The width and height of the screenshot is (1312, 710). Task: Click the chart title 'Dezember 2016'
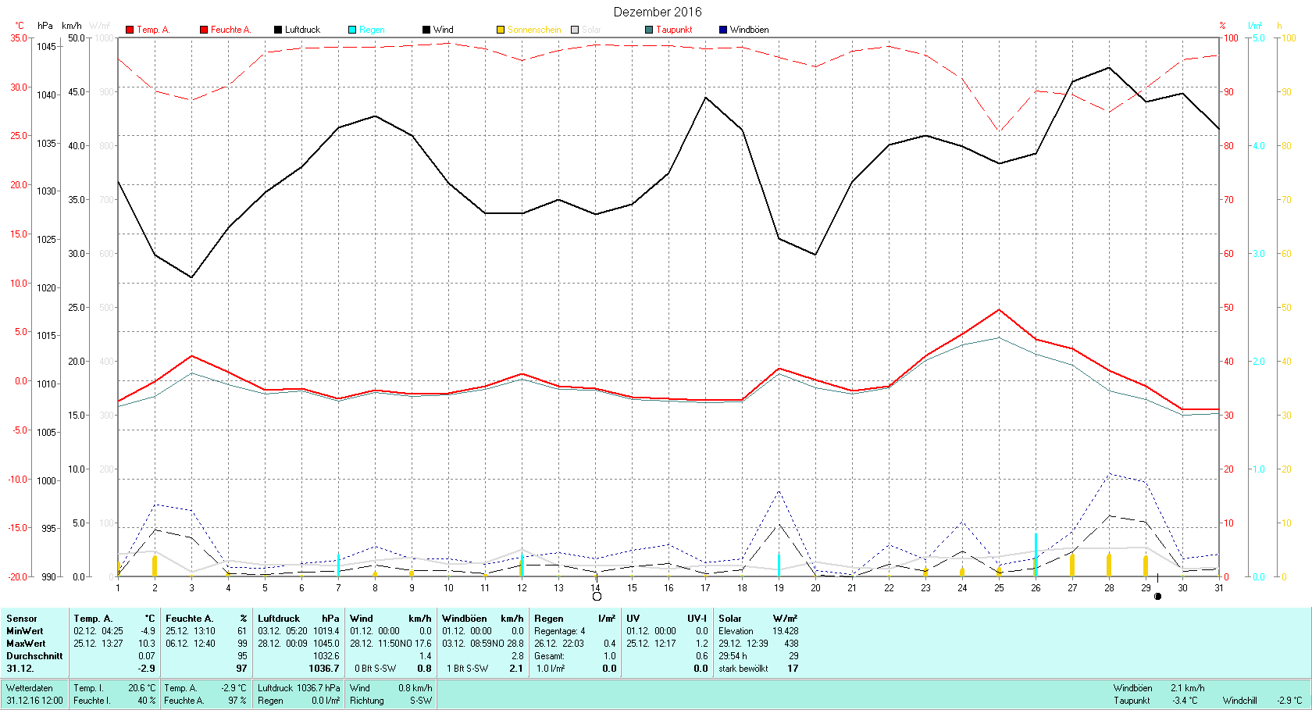click(658, 12)
